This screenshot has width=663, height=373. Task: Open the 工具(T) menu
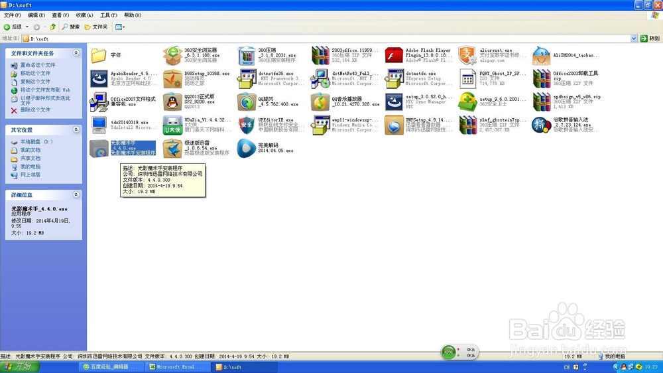pos(109,15)
